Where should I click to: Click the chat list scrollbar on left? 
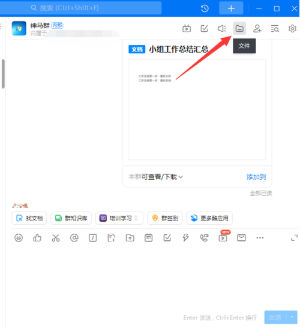pos(3,74)
